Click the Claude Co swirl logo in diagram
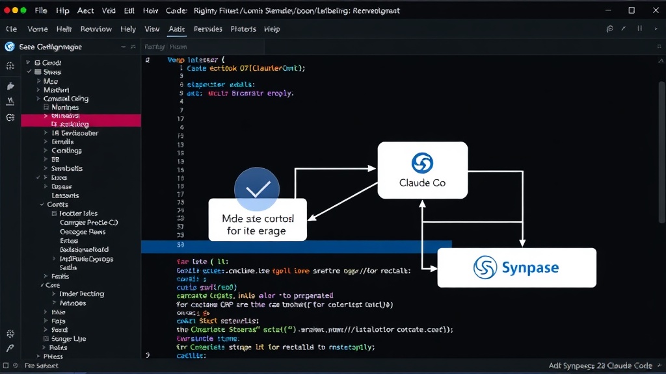 click(422, 163)
